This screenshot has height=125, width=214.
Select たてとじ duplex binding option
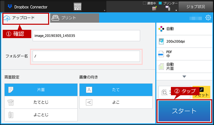(41, 102)
